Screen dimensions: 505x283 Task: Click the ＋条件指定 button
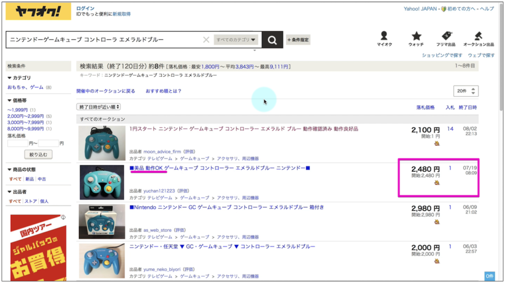pos(298,40)
